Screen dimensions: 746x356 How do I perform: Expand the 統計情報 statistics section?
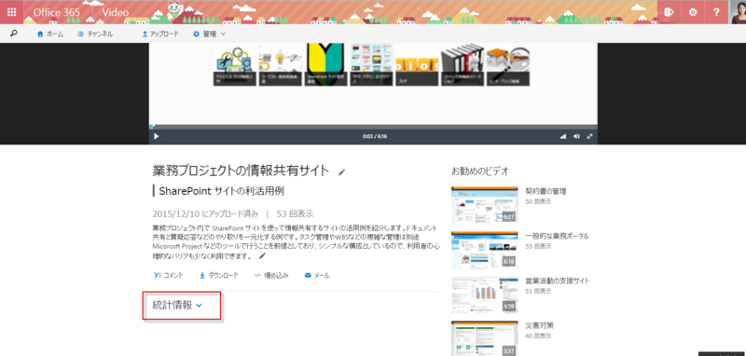click(177, 305)
